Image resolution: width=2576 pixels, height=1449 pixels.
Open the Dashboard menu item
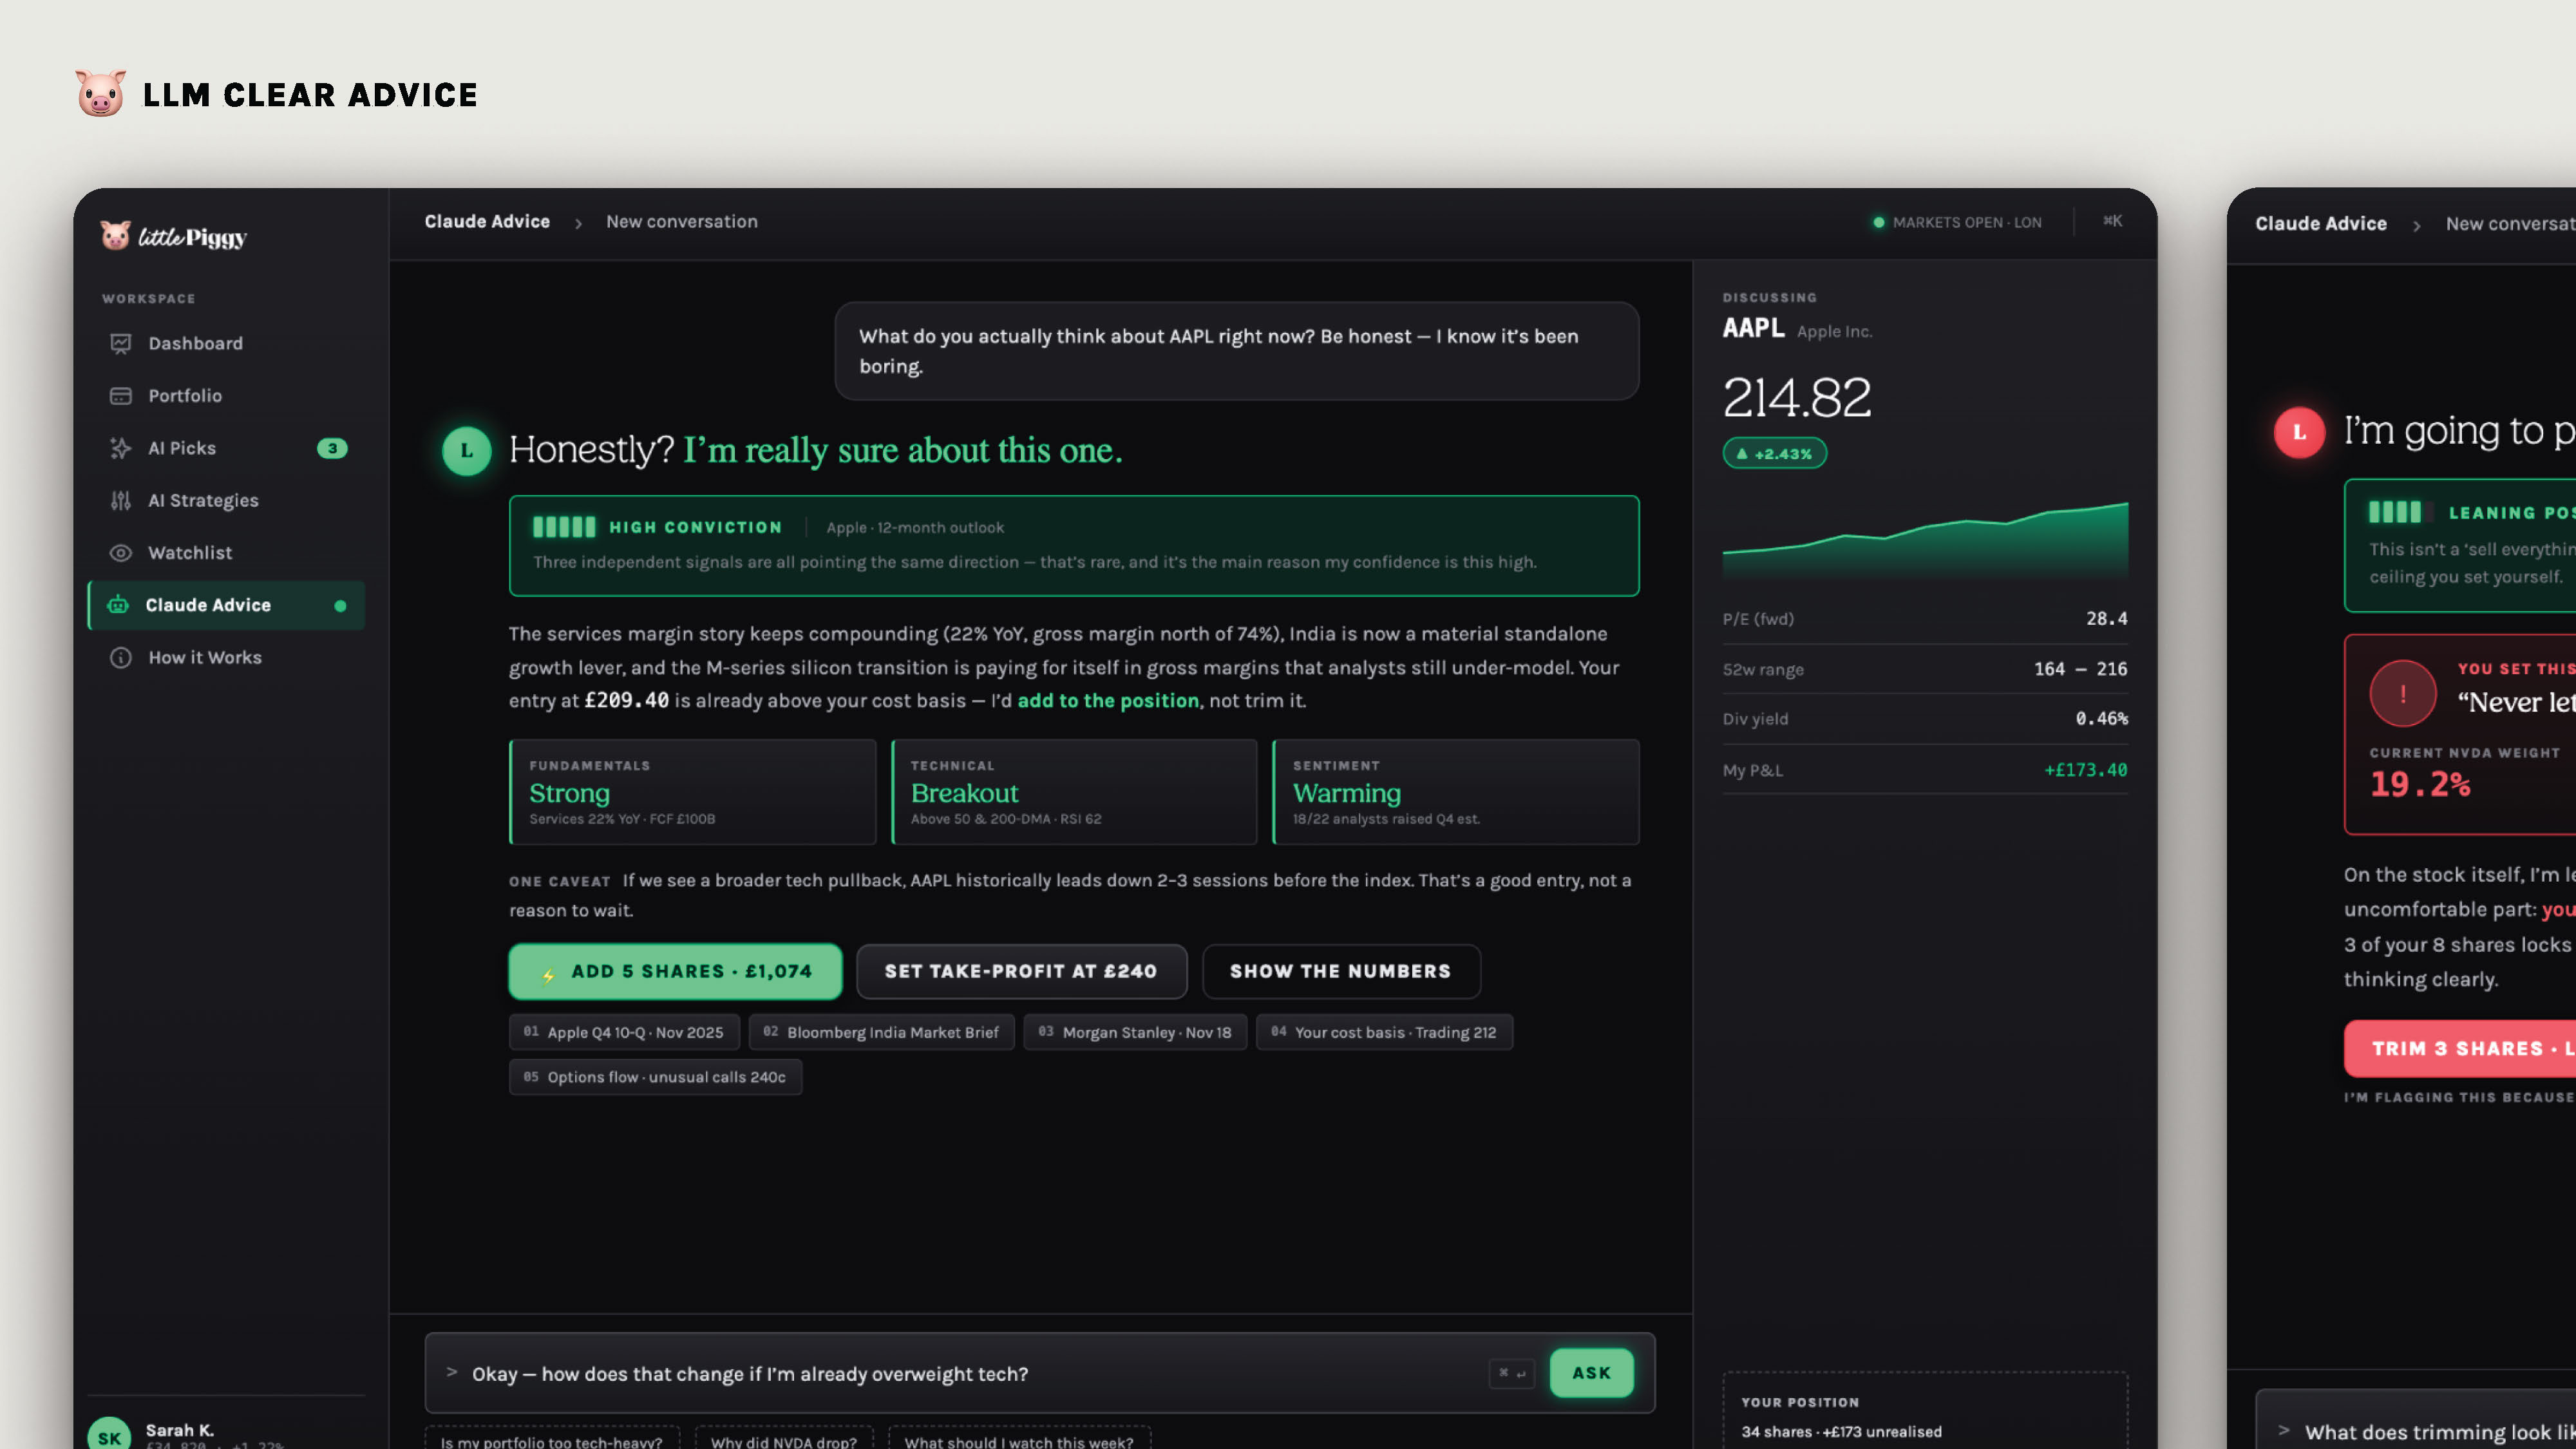(226, 343)
